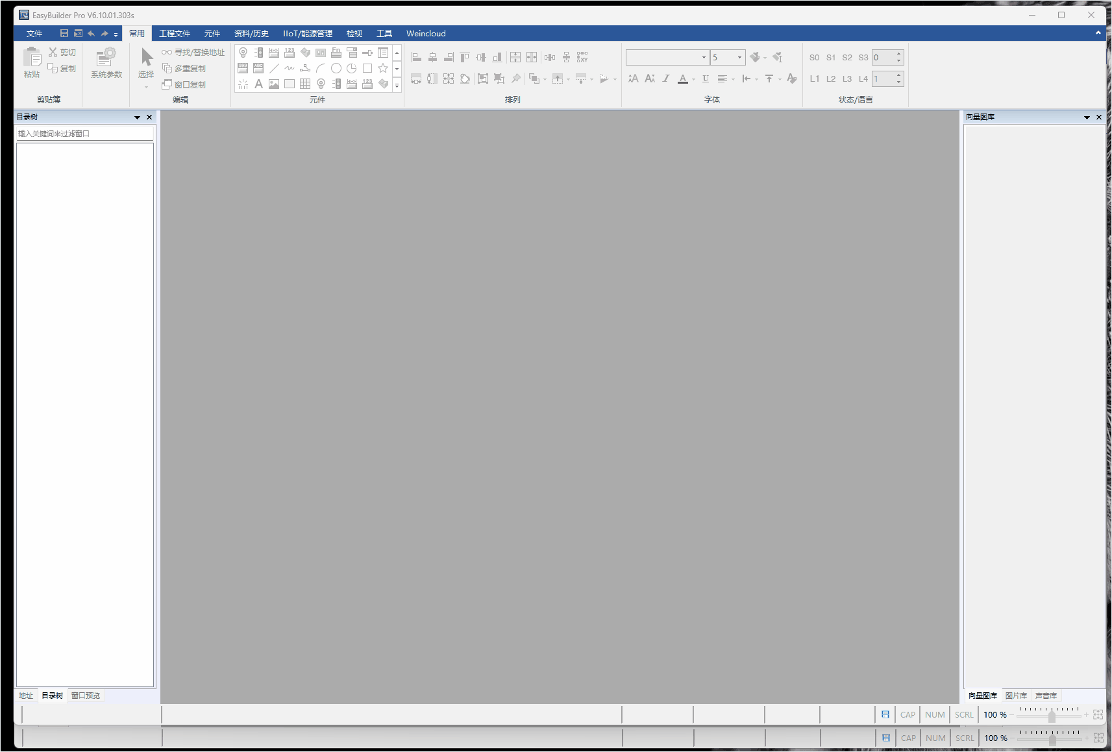The image size is (1112, 752).
Task: Click the align left edges icon
Action: click(417, 58)
